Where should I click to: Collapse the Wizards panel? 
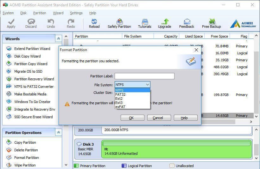click(59, 39)
